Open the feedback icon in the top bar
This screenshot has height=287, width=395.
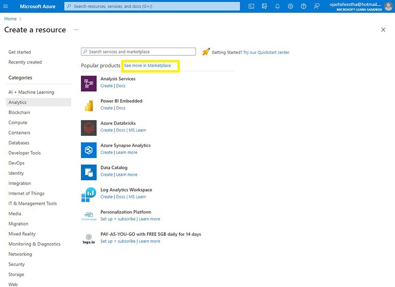(x=316, y=7)
